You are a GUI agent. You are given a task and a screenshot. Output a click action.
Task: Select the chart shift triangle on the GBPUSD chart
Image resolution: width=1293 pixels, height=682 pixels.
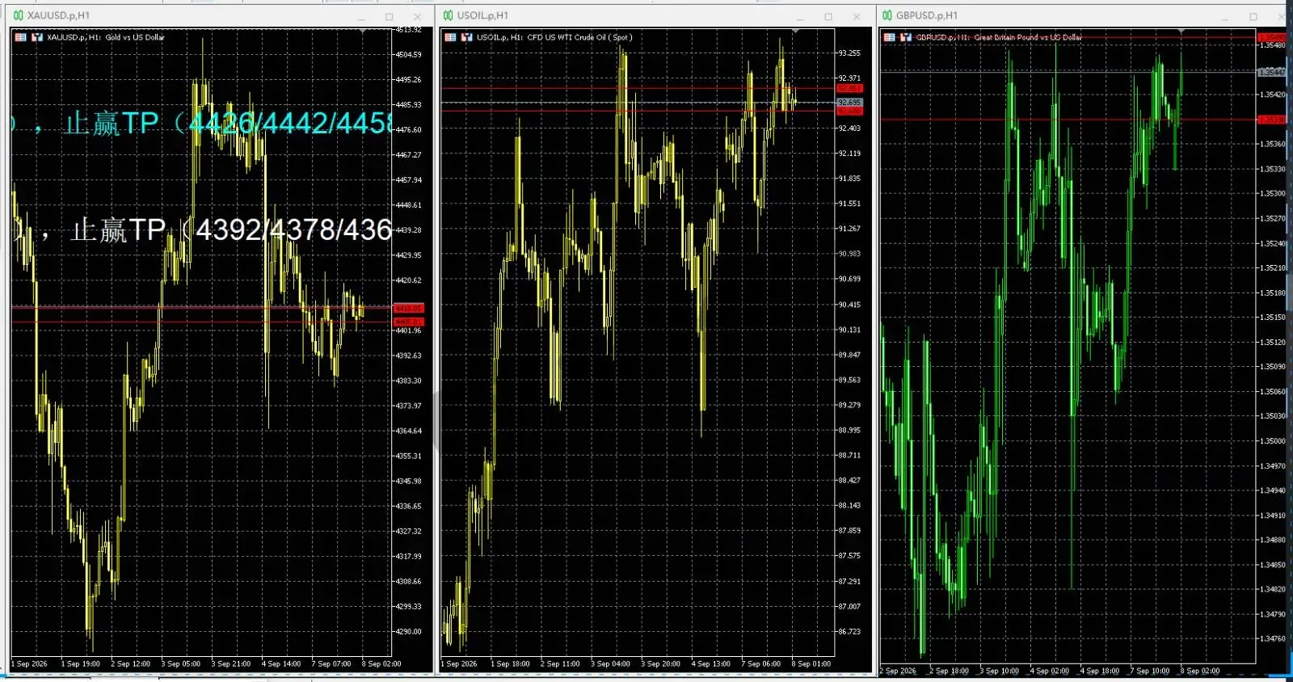click(x=1183, y=32)
